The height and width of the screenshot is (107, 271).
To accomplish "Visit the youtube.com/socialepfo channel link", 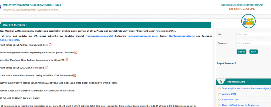I will pyautogui.click(x=100, y=36).
